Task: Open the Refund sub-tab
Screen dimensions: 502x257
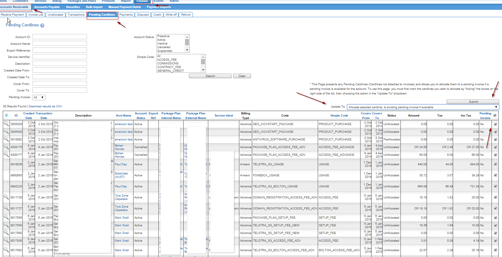Action: tap(186, 14)
